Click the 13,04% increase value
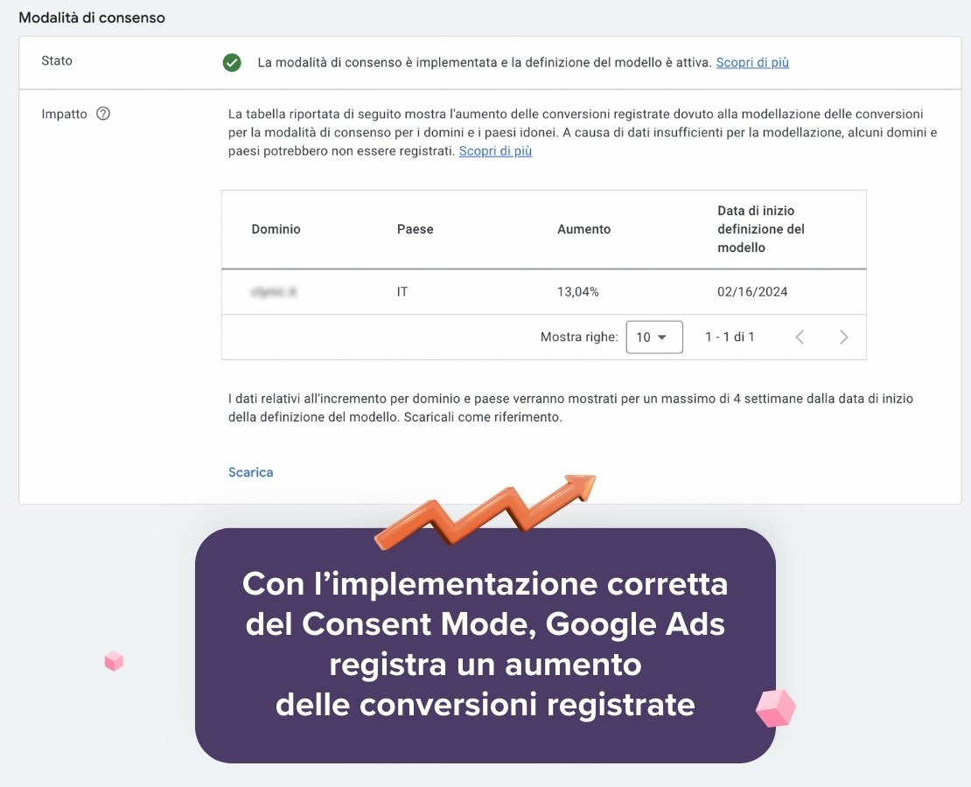This screenshot has height=787, width=971. click(577, 292)
